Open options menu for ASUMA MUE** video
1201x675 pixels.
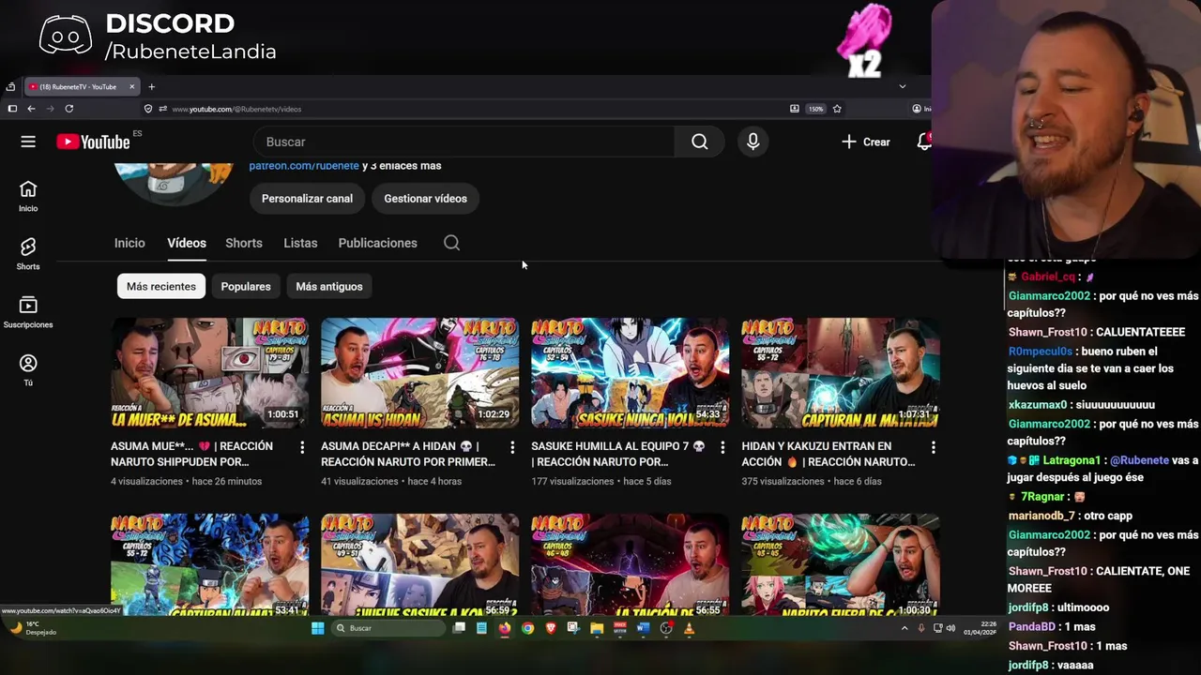[302, 448]
